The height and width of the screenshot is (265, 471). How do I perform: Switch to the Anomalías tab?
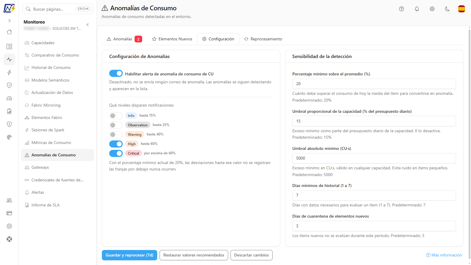tap(124, 39)
